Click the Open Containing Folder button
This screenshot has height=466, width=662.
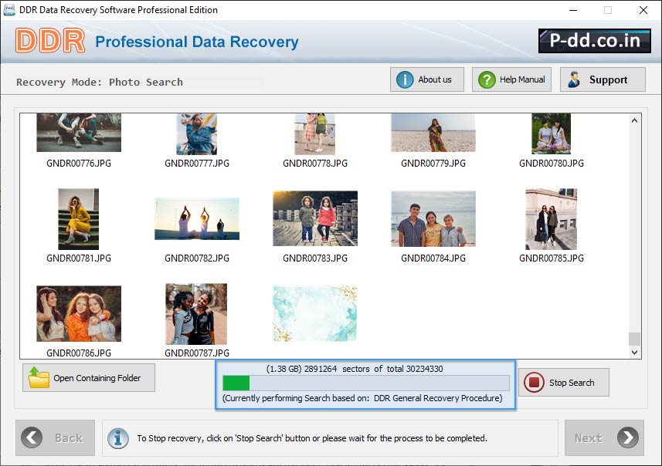pos(88,377)
